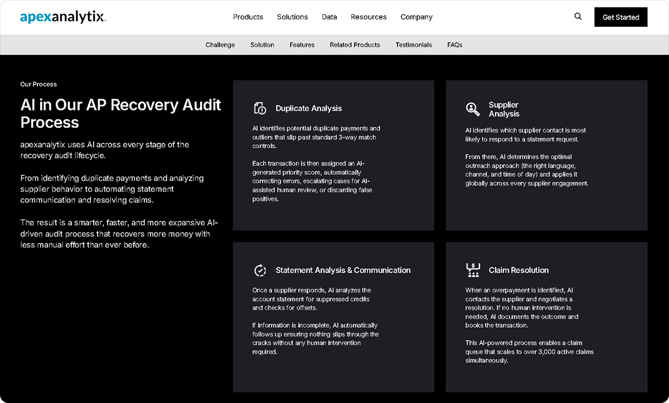Screen dimensions: 669x403
Task: Click text 'AI identifies which supplier contact'
Action: coord(526,135)
